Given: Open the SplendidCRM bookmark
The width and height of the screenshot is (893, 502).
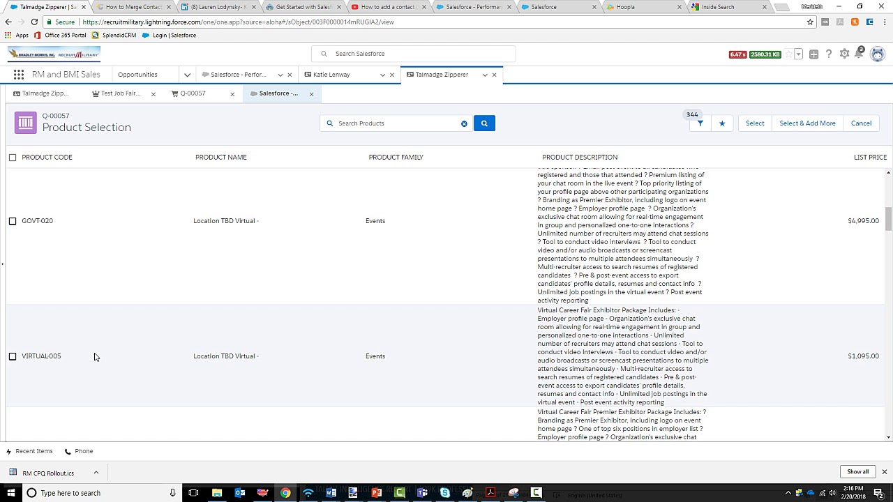Looking at the screenshot, I should click(x=114, y=36).
